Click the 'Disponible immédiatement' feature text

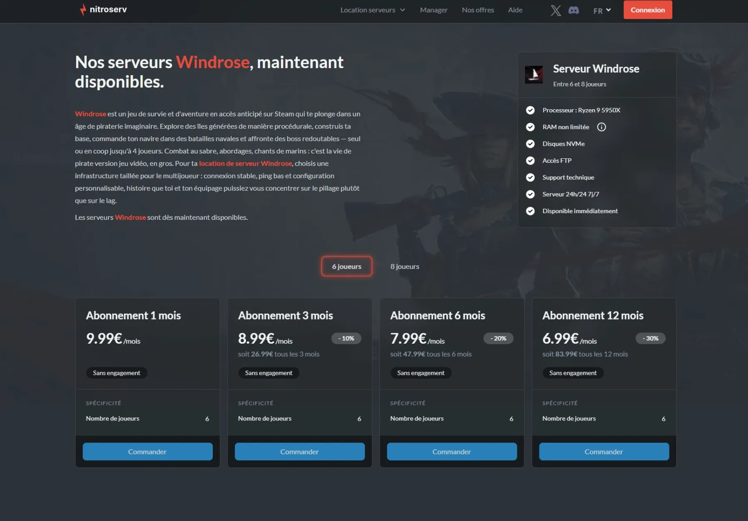coord(580,211)
